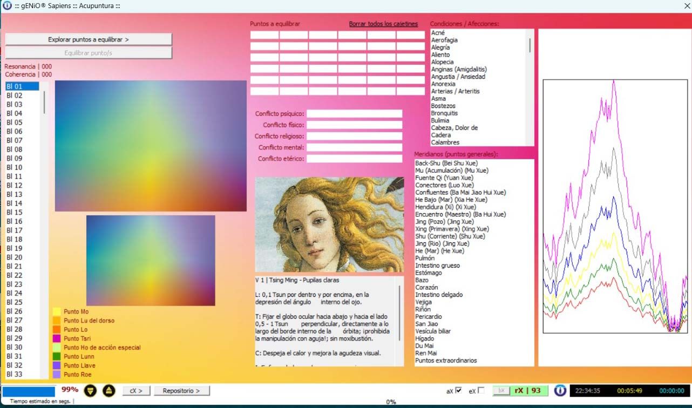Click the gENiO app icon in title bar

7,5
